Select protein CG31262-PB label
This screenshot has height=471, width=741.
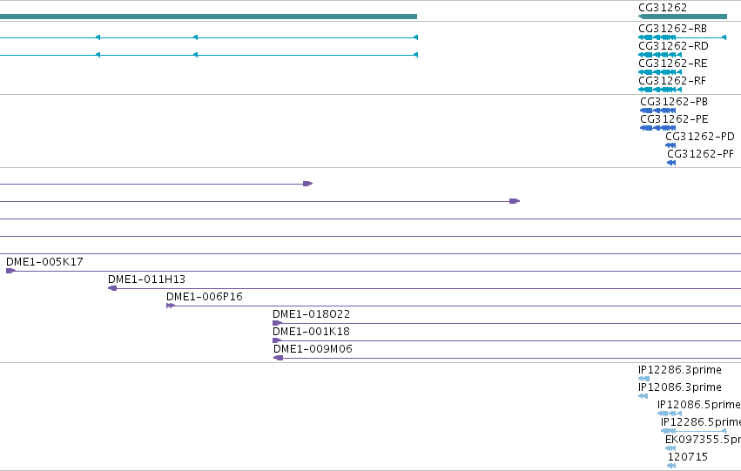pos(674,102)
